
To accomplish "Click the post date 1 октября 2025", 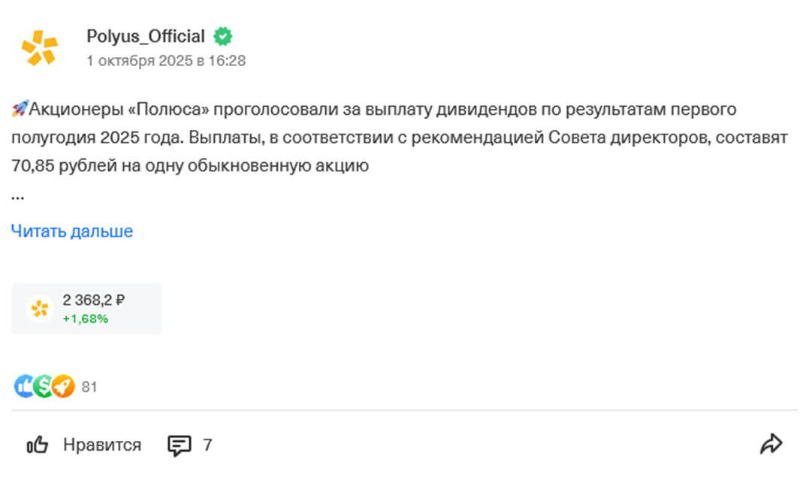I will 166,61.
